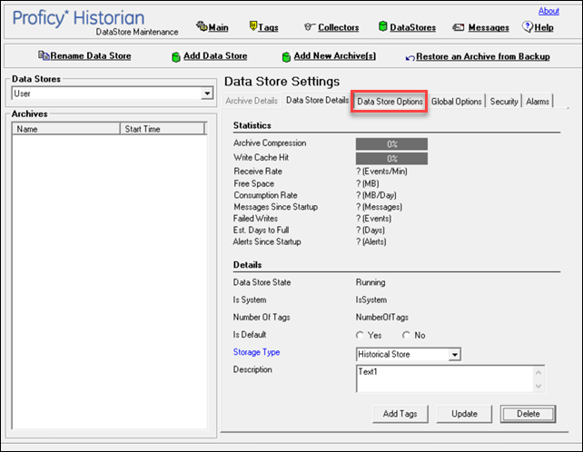The image size is (583, 452).
Task: Open the Data Store Options tab
Action: tap(390, 102)
